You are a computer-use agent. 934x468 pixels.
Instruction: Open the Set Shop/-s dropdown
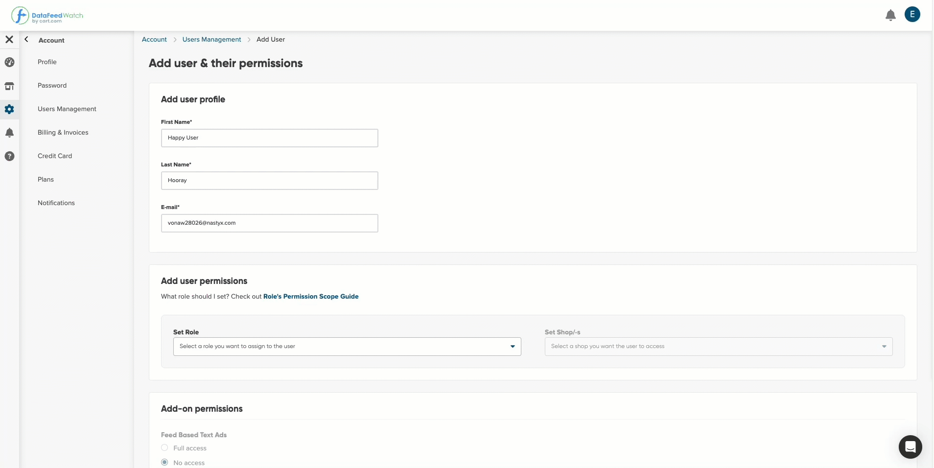pyautogui.click(x=719, y=347)
